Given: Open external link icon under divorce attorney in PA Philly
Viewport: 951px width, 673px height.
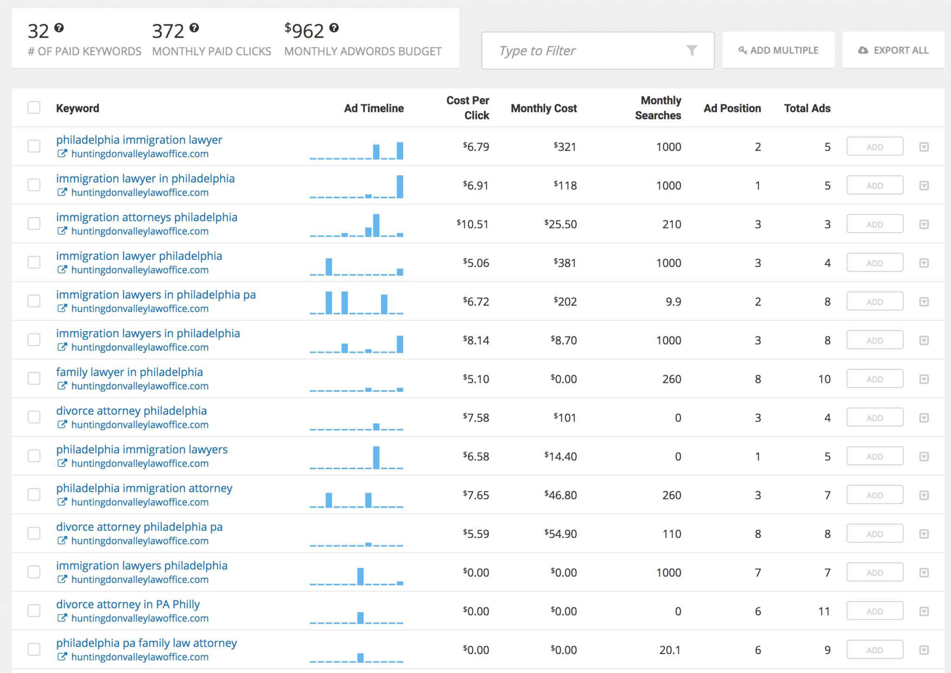Looking at the screenshot, I should coord(62,618).
